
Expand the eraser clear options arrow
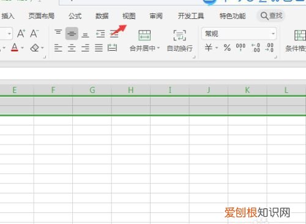pyautogui.click(x=42, y=48)
